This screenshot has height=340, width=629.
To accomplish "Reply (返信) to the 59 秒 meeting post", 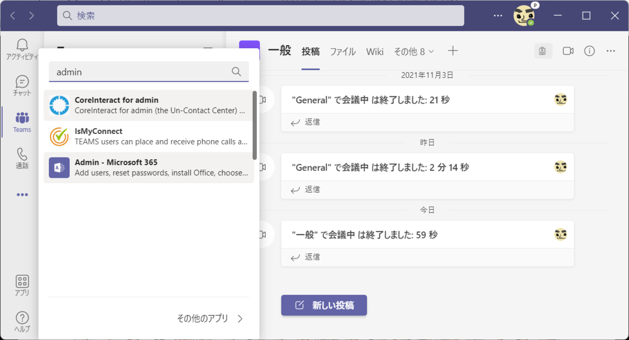I will (306, 257).
